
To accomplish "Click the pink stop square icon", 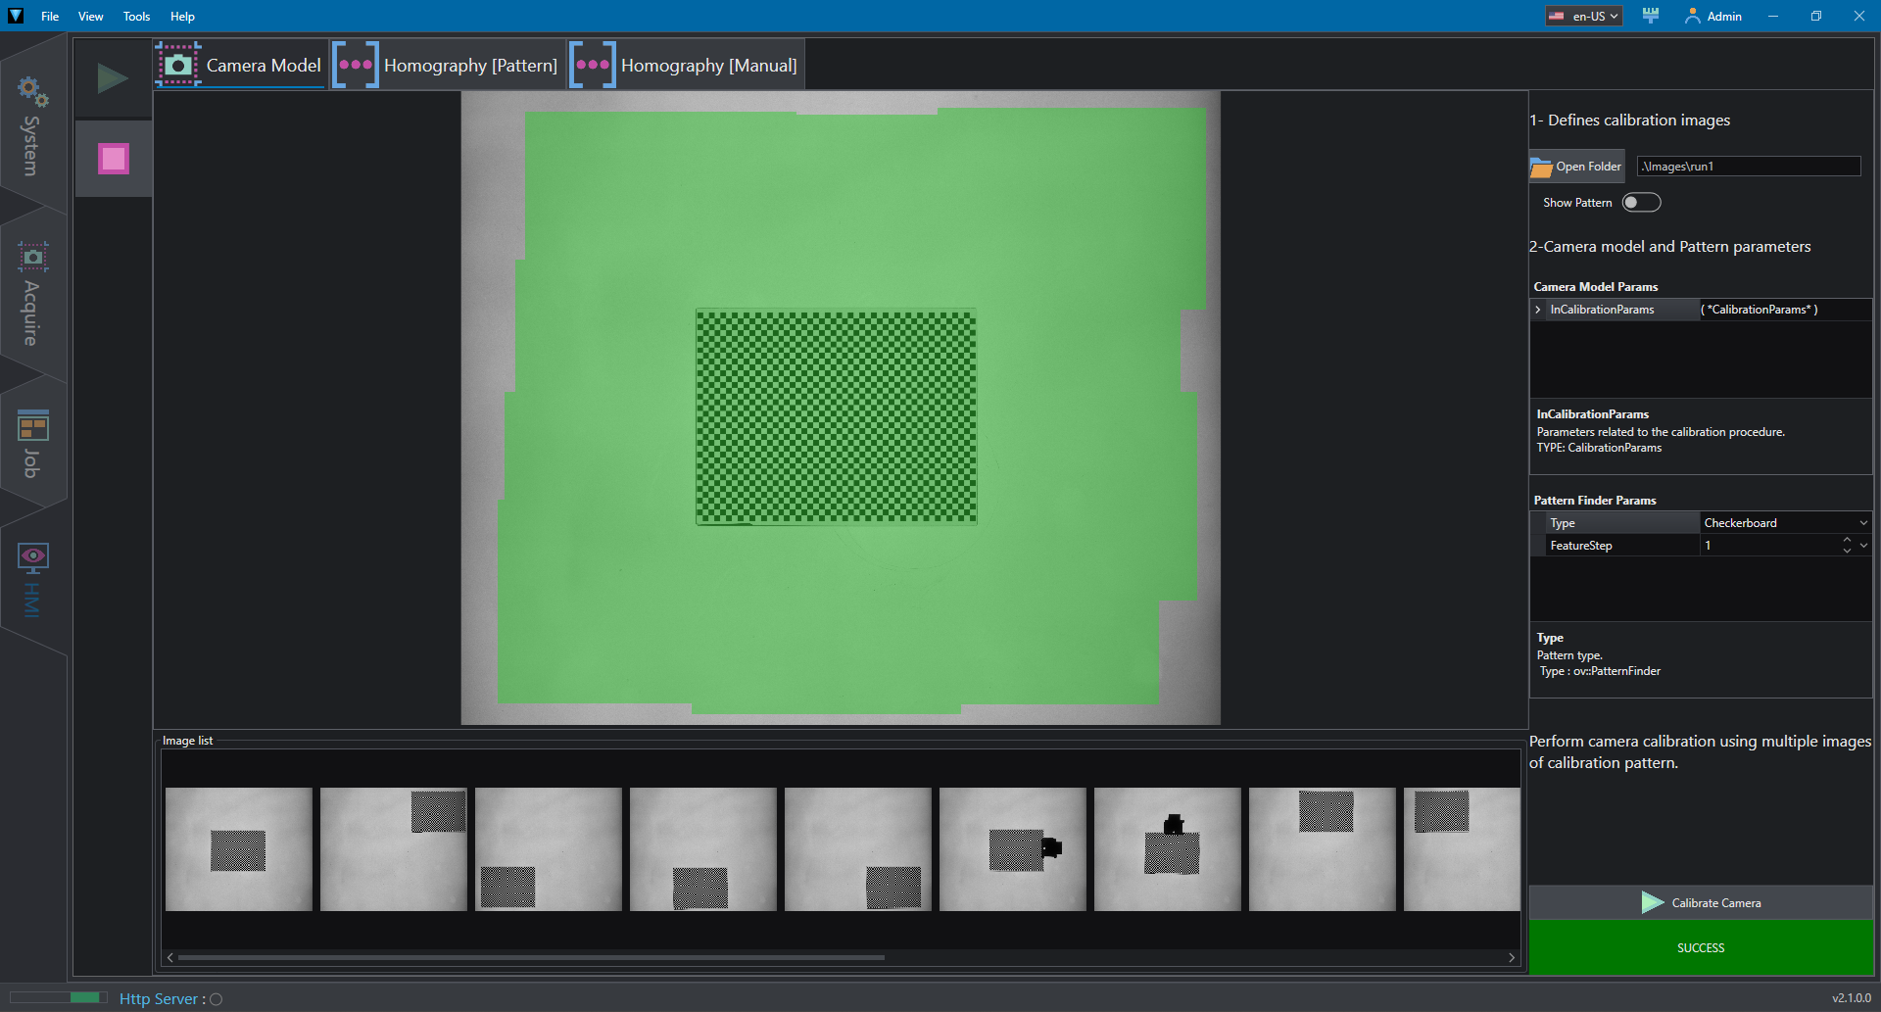I will tap(114, 159).
